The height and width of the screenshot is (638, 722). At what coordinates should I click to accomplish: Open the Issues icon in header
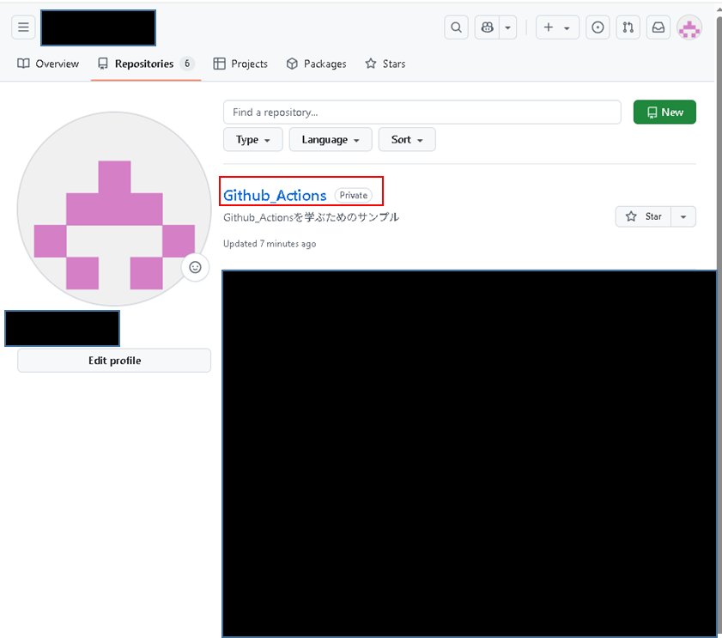tap(598, 27)
